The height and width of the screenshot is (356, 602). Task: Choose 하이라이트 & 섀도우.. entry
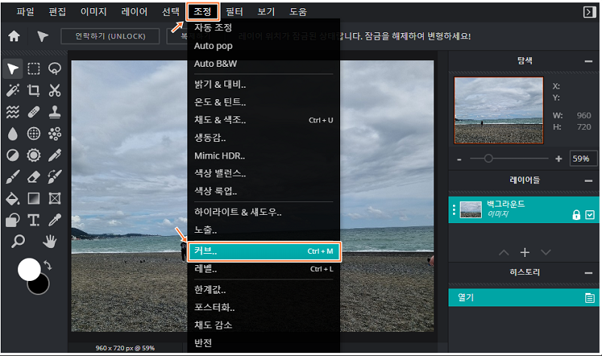264,212
